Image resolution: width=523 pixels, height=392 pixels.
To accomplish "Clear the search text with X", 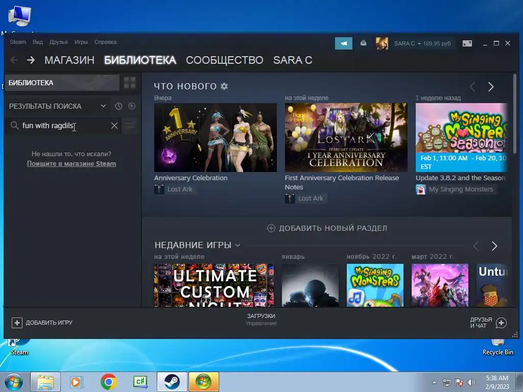I will pyautogui.click(x=114, y=126).
